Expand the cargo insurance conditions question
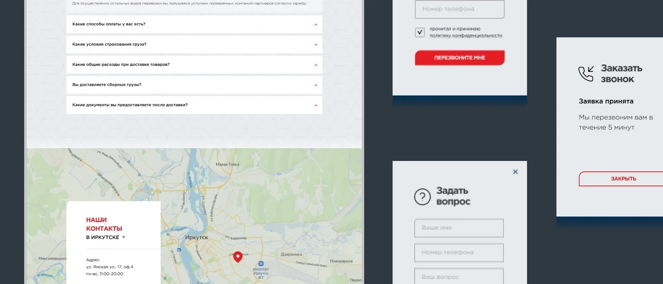Screen dimensions: 663x284 (194, 44)
